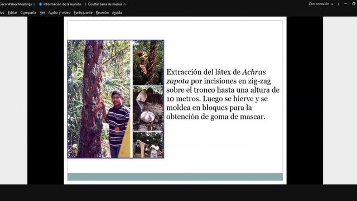The width and height of the screenshot is (357, 201).
Task: Open the Reunión menu
Action: [102, 13]
